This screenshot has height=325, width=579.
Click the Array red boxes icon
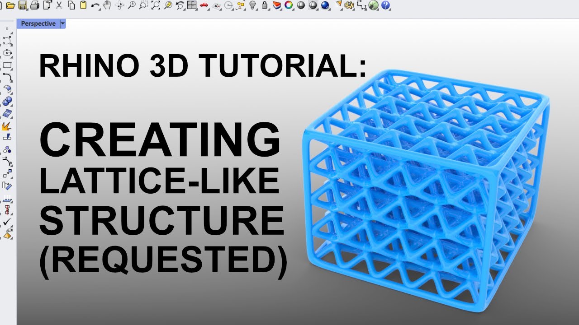coord(7,210)
